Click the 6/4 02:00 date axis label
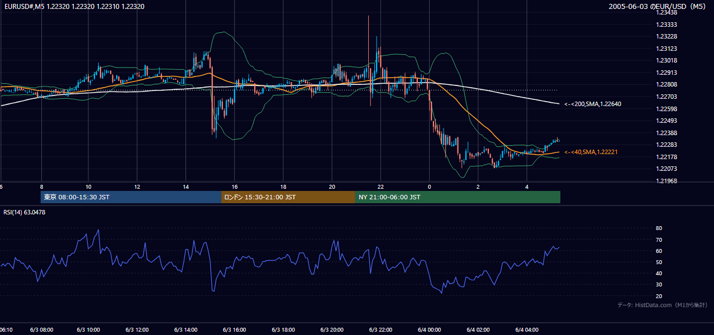 coord(478,330)
